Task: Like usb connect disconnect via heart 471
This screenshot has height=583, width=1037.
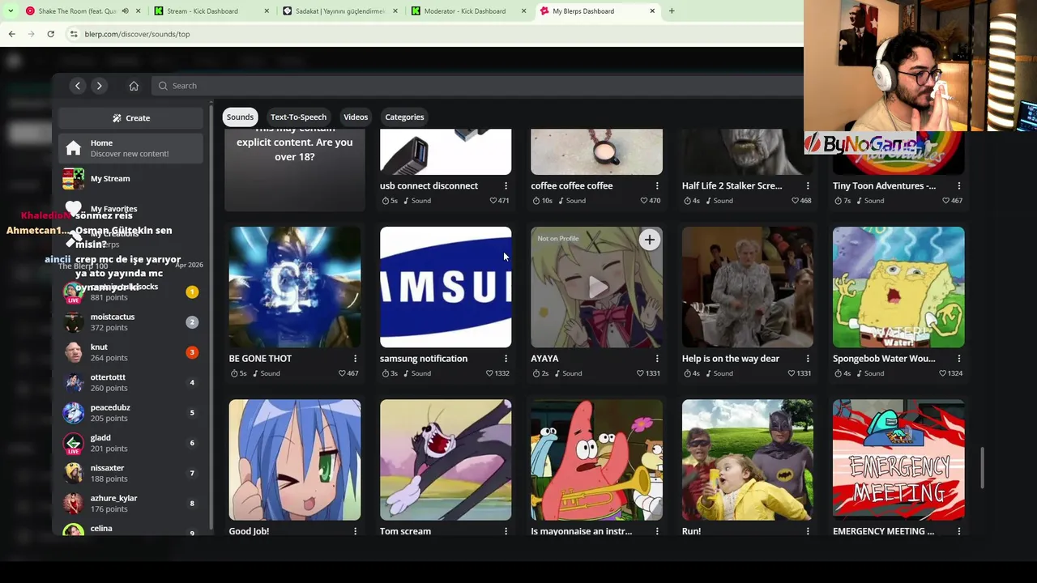Action: [500, 201]
